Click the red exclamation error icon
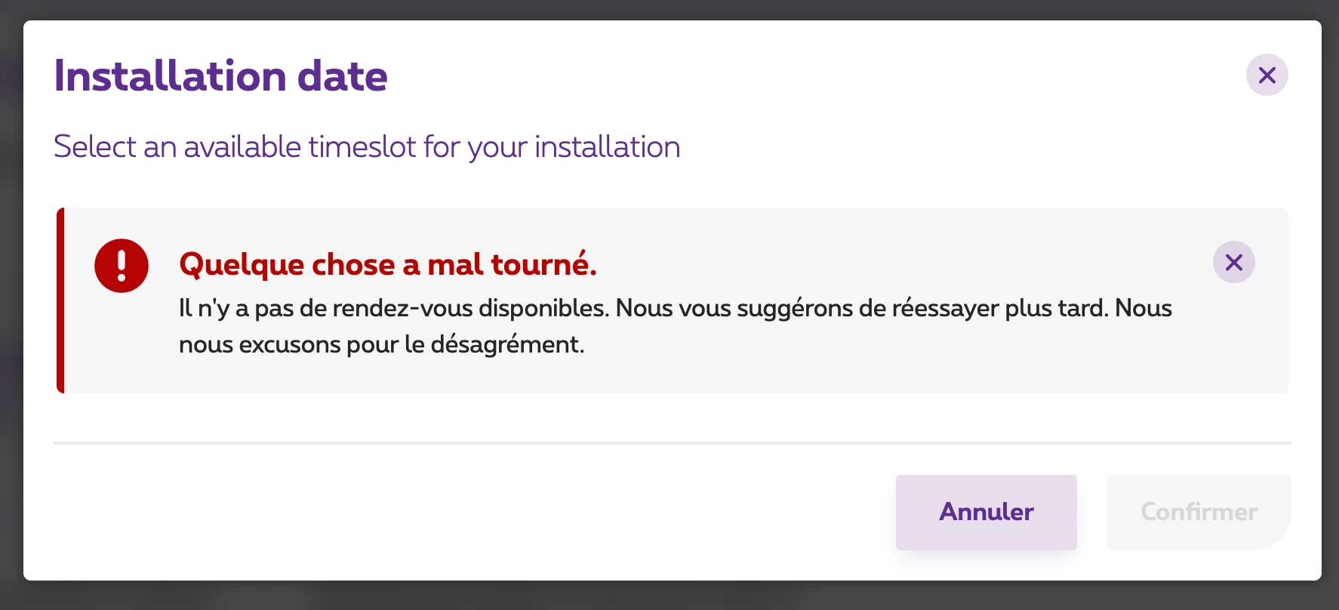 pos(122,266)
